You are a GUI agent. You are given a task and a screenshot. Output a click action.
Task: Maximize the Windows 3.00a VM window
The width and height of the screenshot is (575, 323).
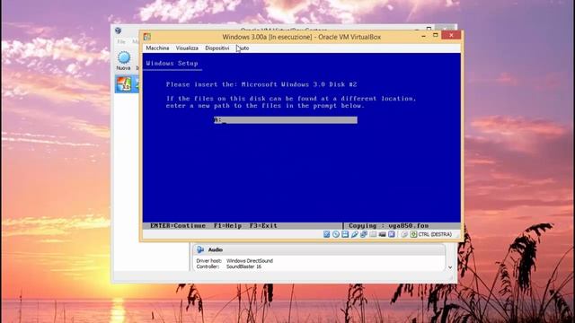pyautogui.click(x=435, y=35)
